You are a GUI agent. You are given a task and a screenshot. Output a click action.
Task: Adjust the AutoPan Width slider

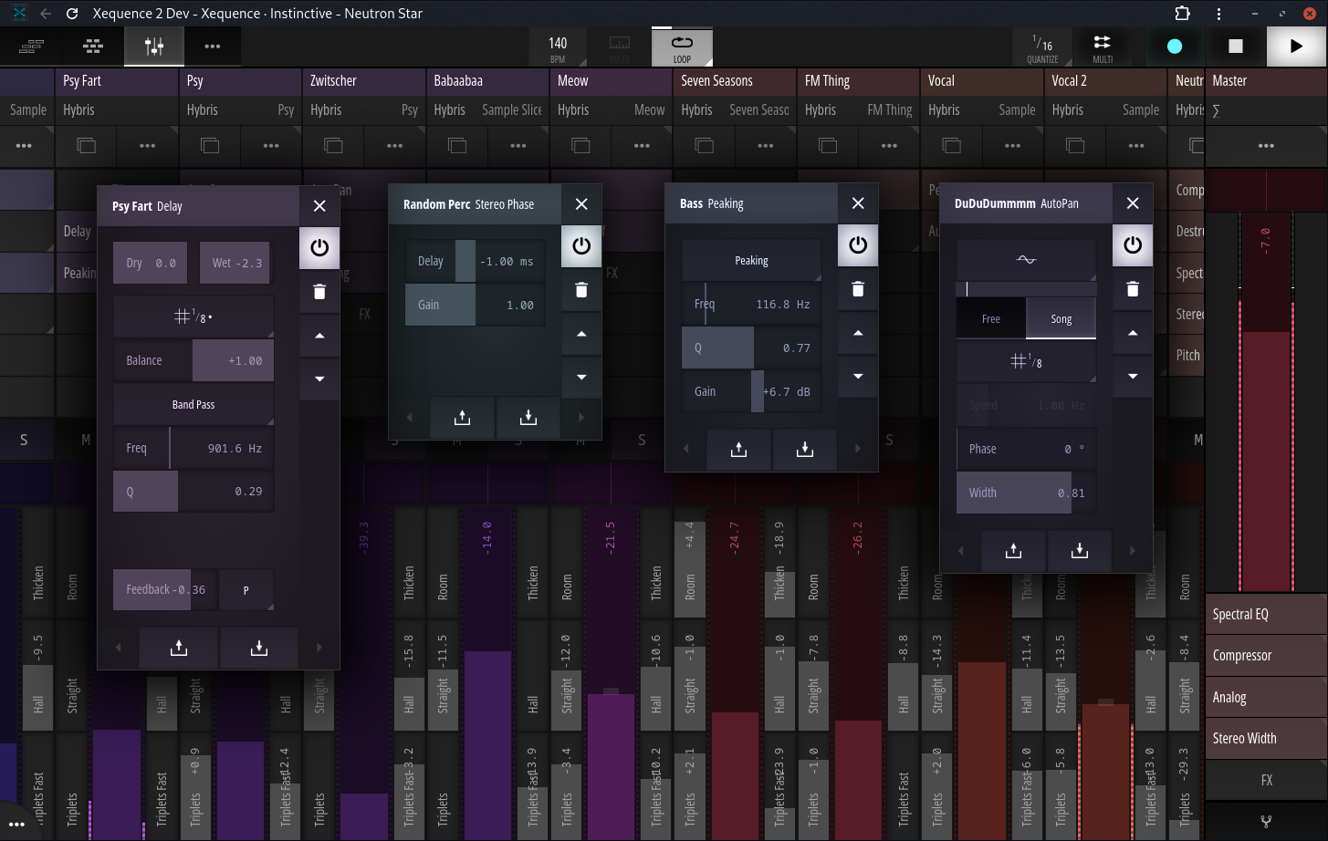click(x=1026, y=493)
